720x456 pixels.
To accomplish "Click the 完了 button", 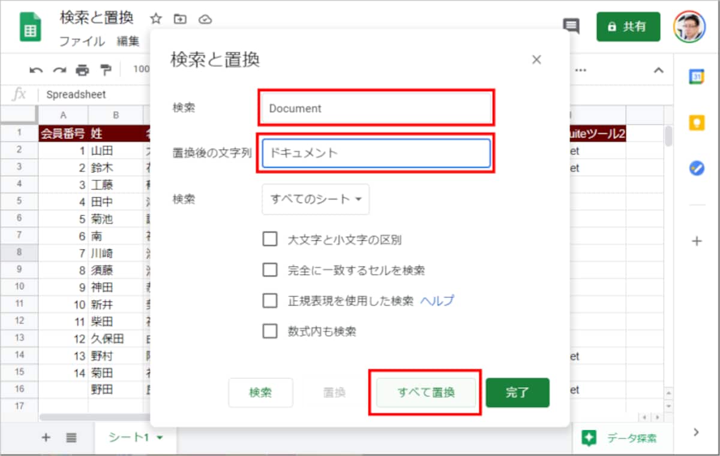I will click(518, 392).
